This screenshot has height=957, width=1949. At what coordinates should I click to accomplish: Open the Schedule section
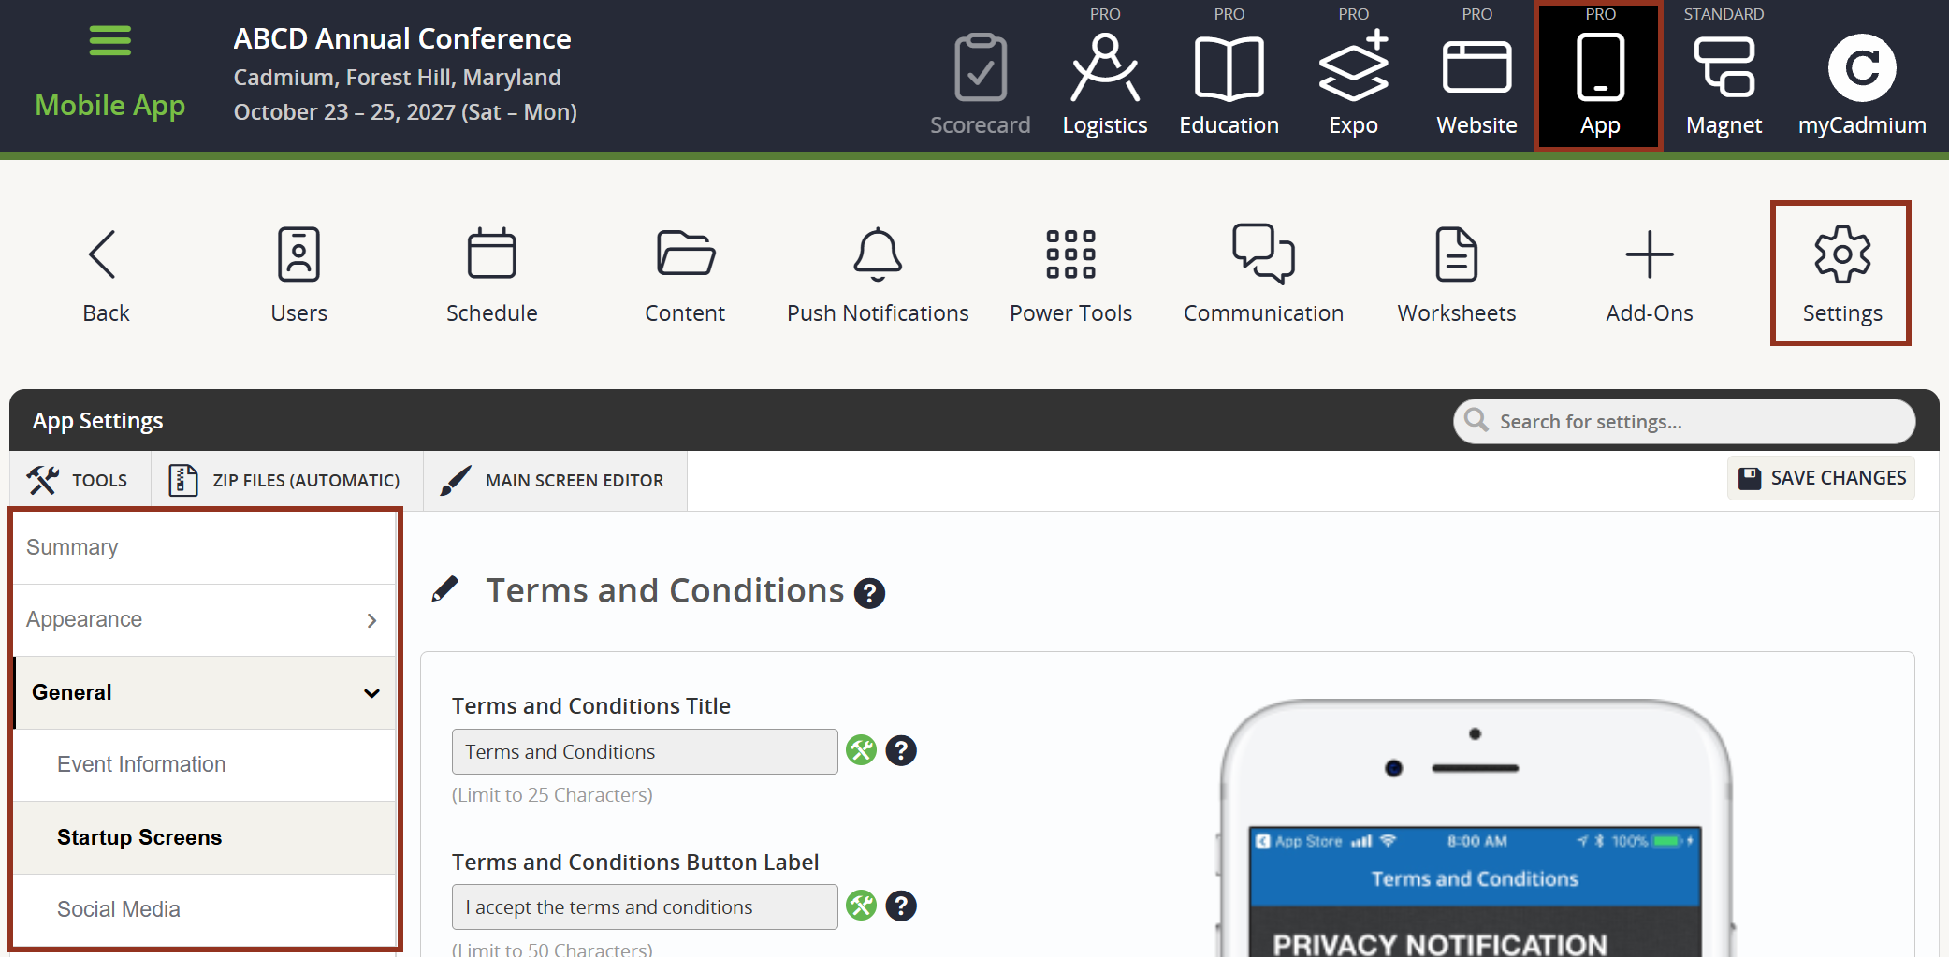(491, 275)
